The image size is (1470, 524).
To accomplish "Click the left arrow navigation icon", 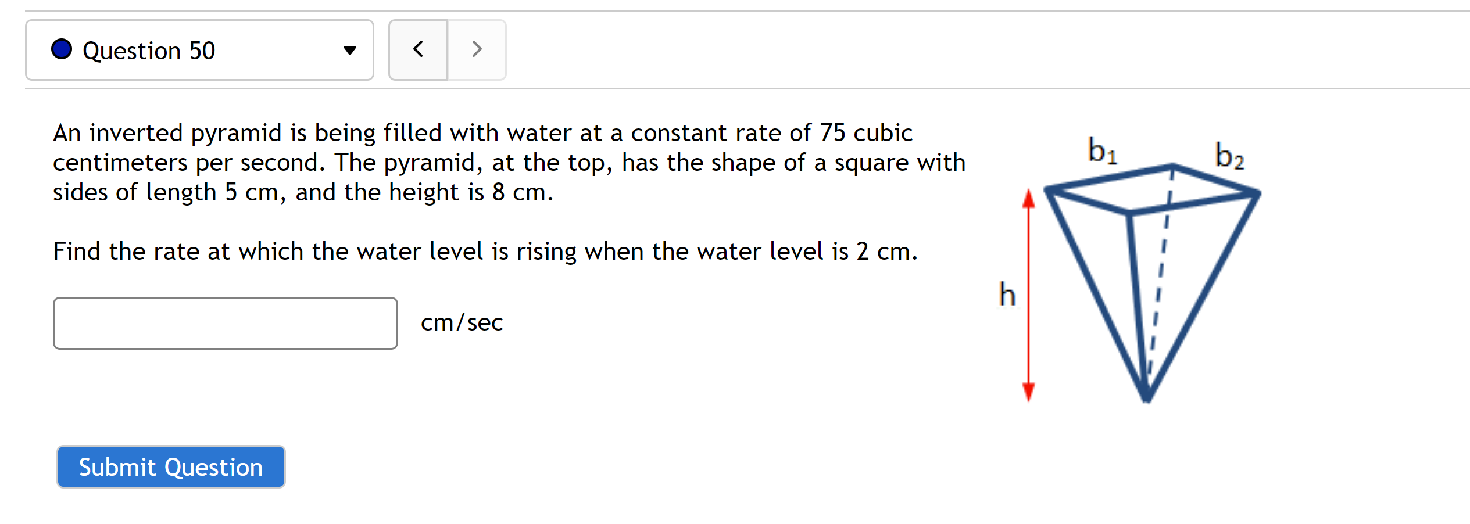I will [418, 50].
